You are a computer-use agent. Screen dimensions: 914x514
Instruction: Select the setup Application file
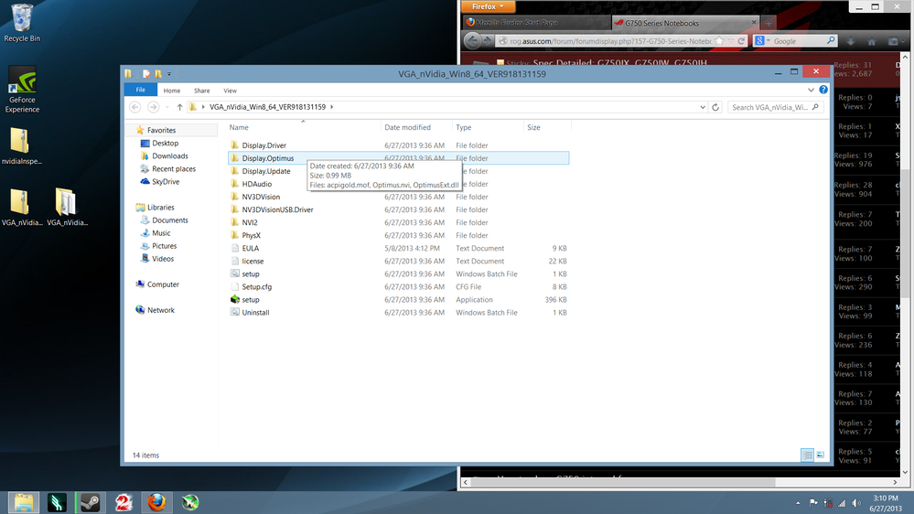251,300
